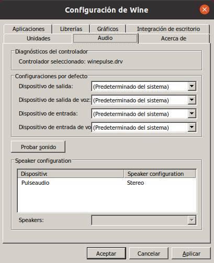Open the Unidades tab

pyautogui.click(x=38, y=38)
